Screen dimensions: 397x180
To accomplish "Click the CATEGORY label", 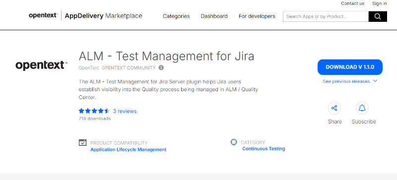I will tap(253, 142).
